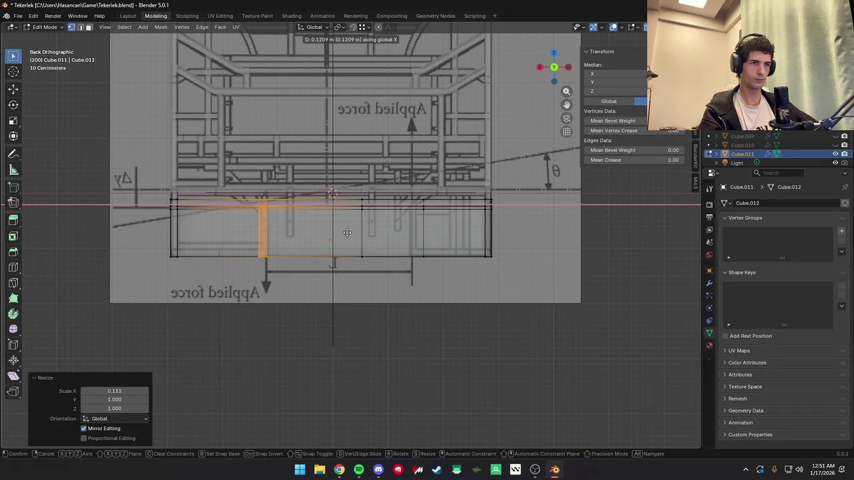This screenshot has height=480, width=854.
Task: Open Orientation dropdown in Resize panel
Action: coord(115,419)
